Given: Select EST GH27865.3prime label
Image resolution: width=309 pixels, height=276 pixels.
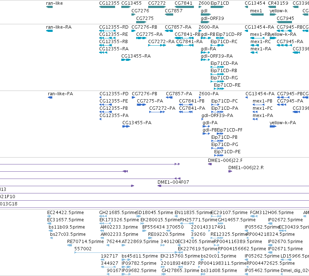Looking at the screenshot, I should (x=180, y=271).
